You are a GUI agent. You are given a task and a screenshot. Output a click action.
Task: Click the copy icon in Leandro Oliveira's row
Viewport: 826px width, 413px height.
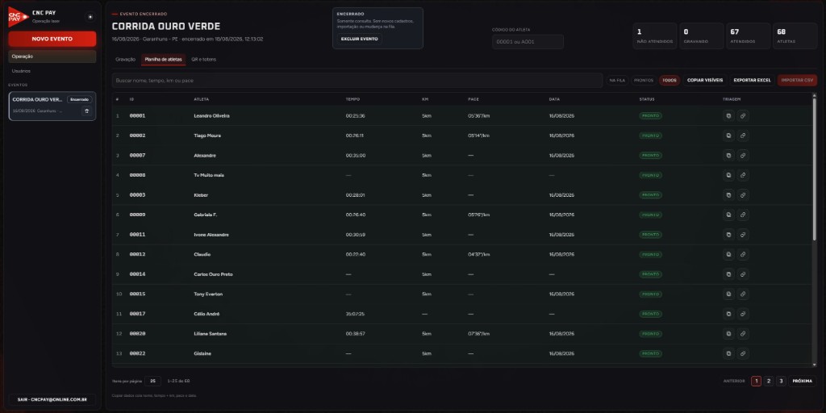click(728, 116)
